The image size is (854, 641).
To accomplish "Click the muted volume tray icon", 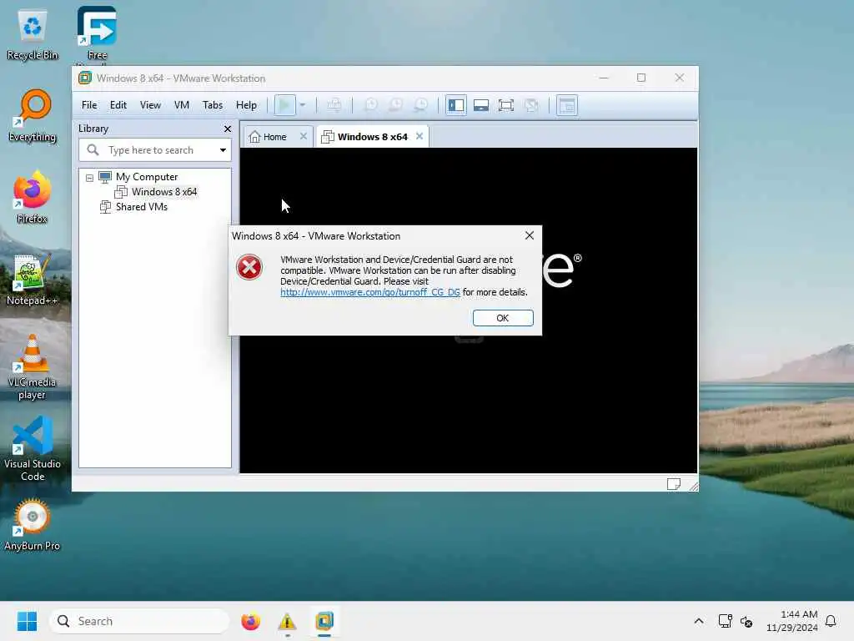I will click(x=746, y=621).
